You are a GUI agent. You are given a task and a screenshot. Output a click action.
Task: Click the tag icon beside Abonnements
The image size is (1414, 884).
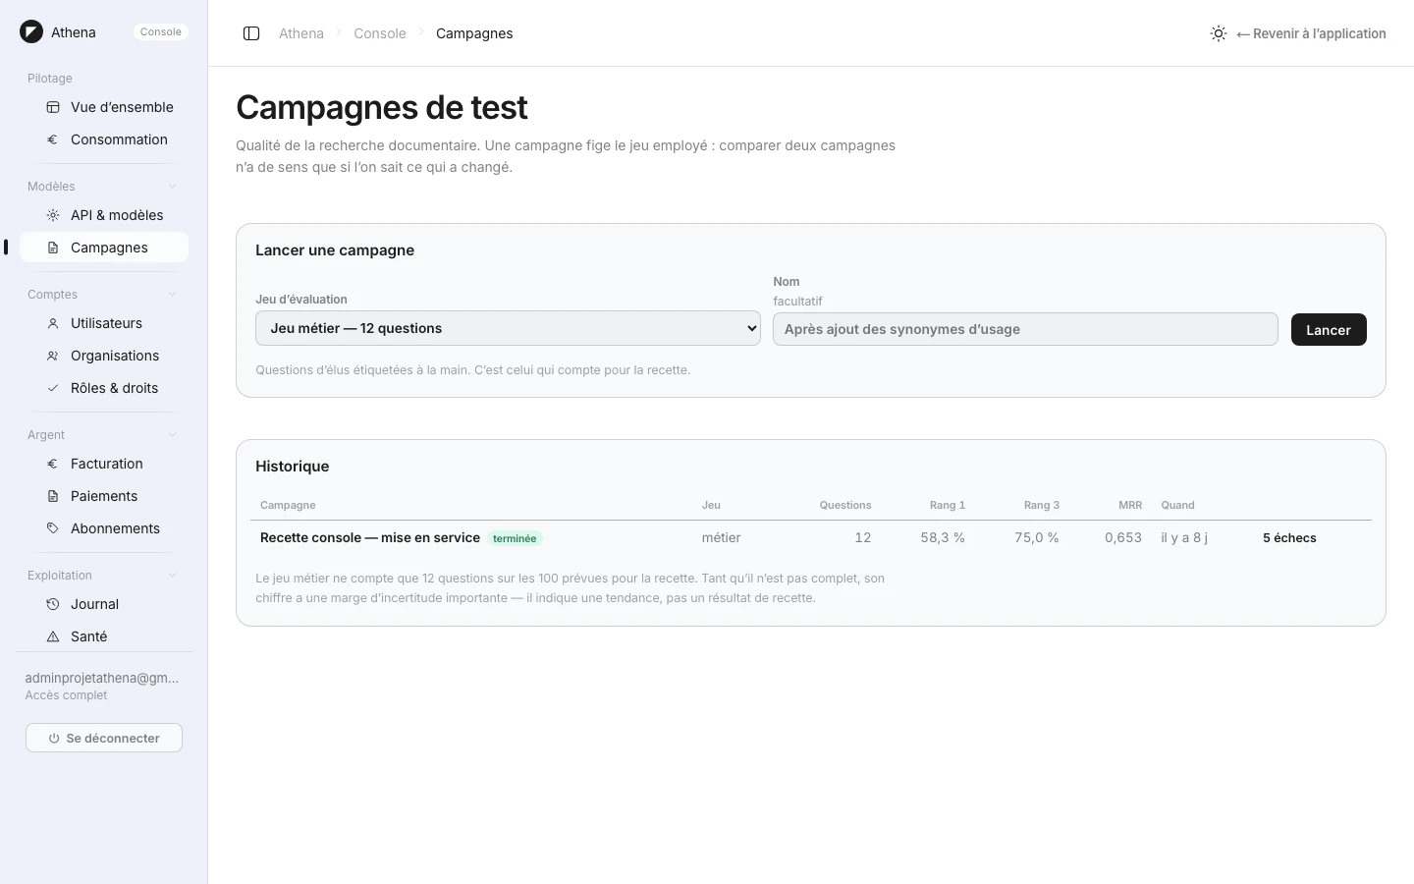(x=53, y=528)
